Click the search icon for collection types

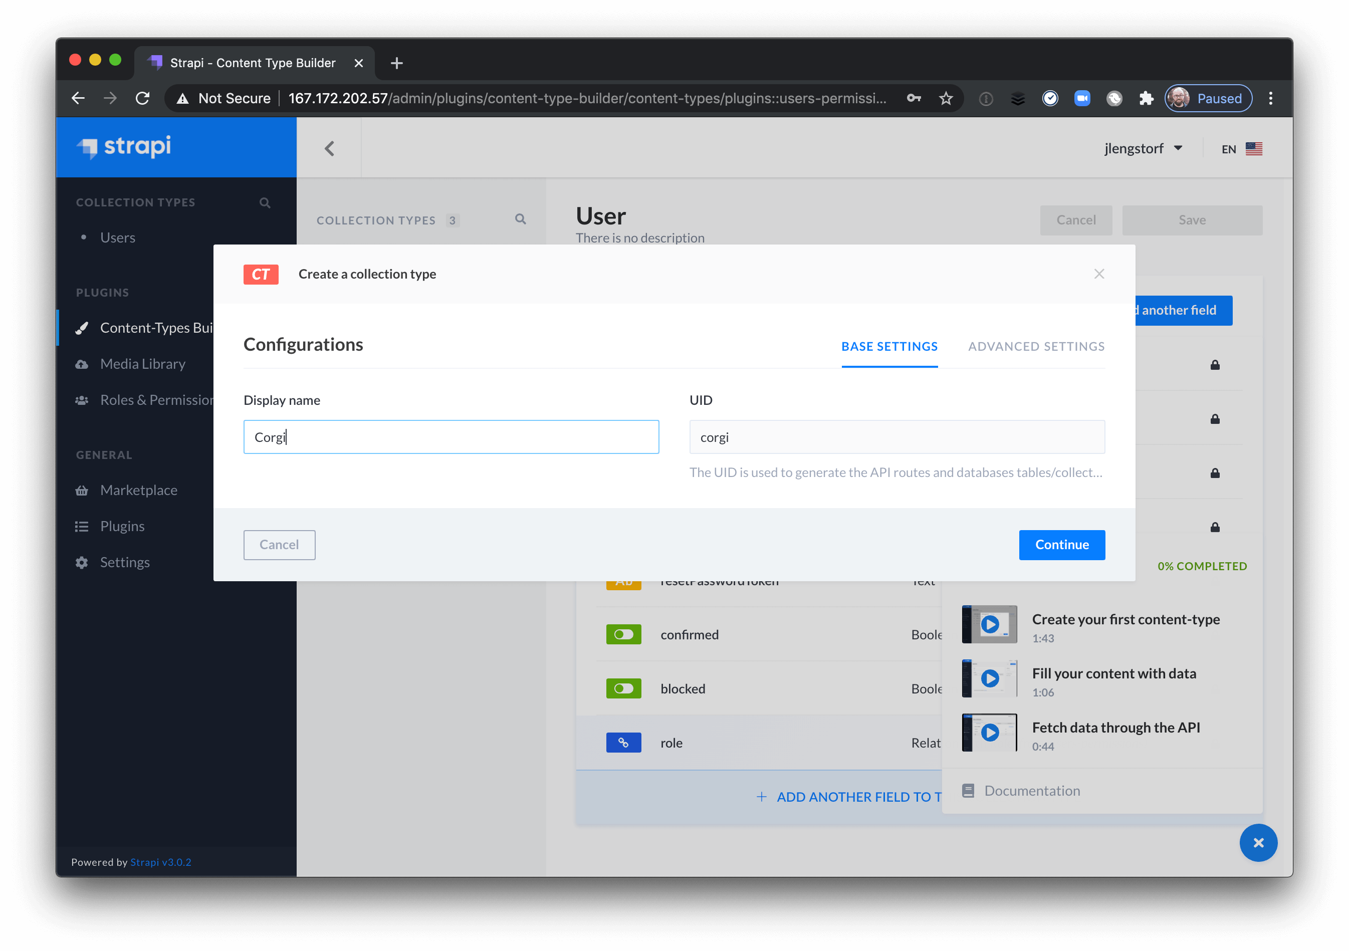(265, 202)
